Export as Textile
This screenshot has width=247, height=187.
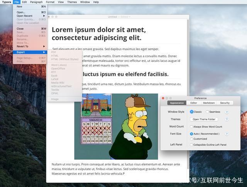click(x=65, y=90)
